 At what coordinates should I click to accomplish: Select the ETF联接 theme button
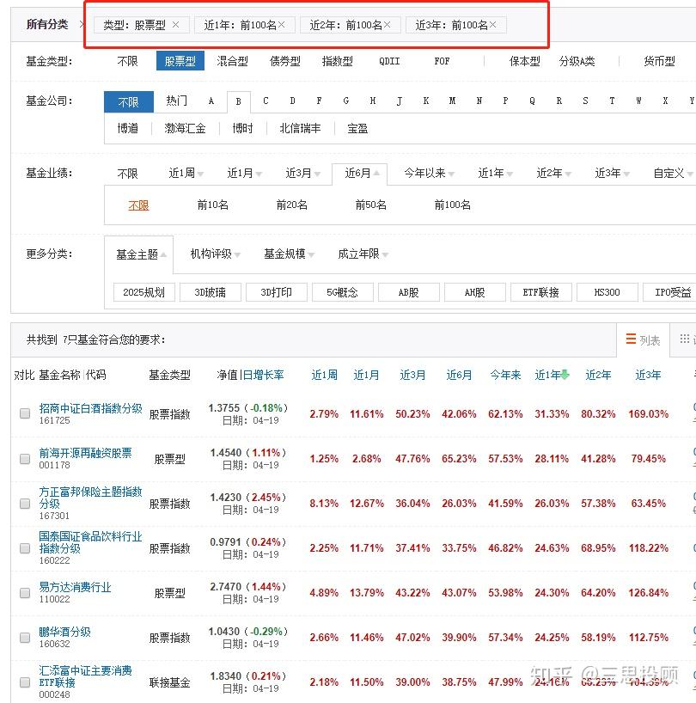coord(541,292)
